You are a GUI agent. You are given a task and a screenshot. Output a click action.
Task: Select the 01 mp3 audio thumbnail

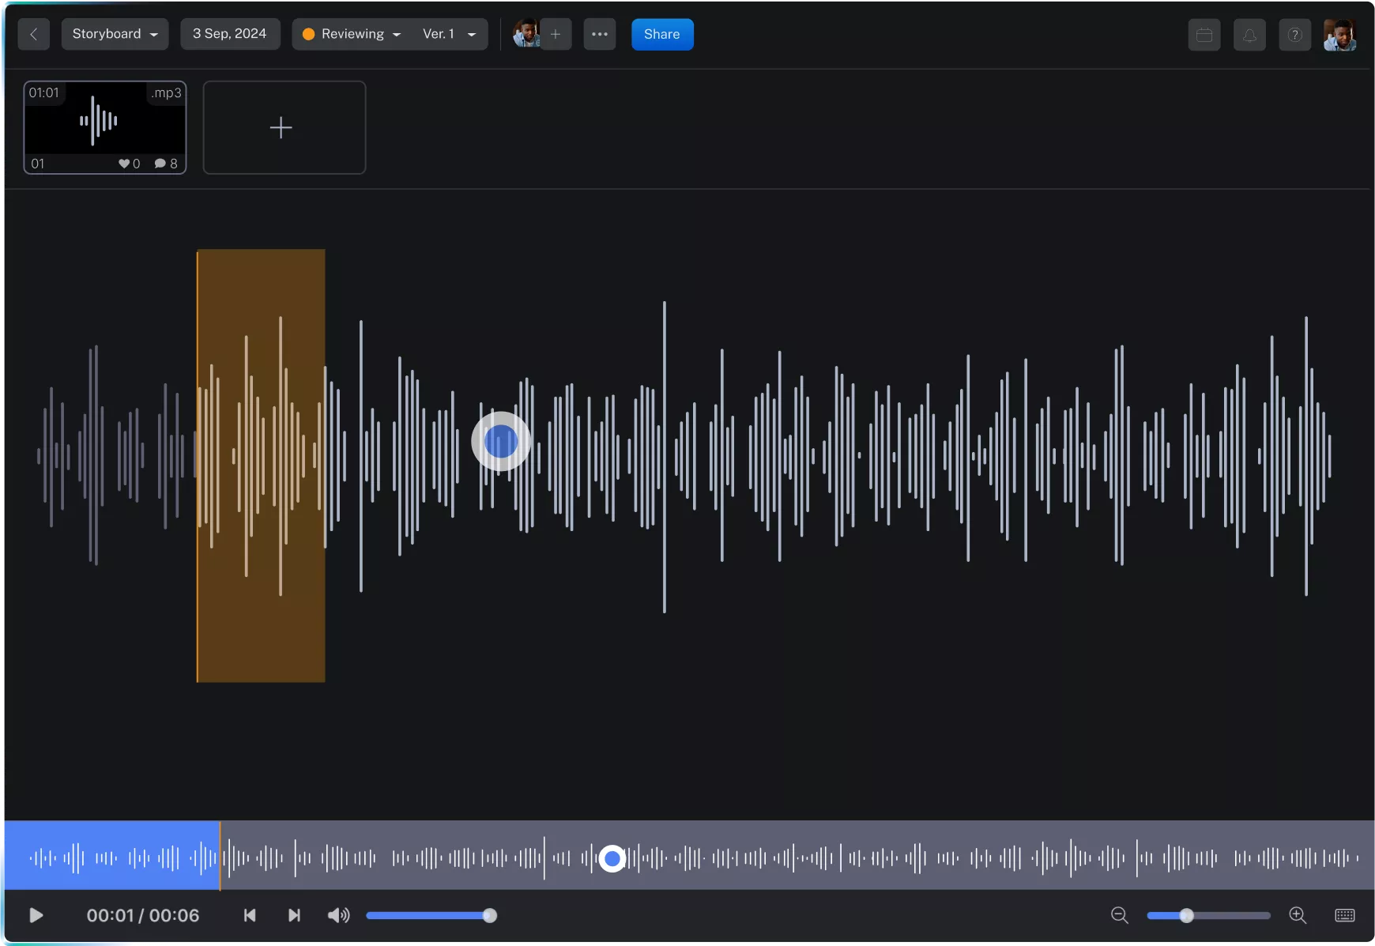click(105, 126)
